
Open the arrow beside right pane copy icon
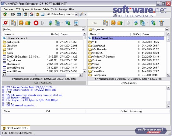point(148,23)
